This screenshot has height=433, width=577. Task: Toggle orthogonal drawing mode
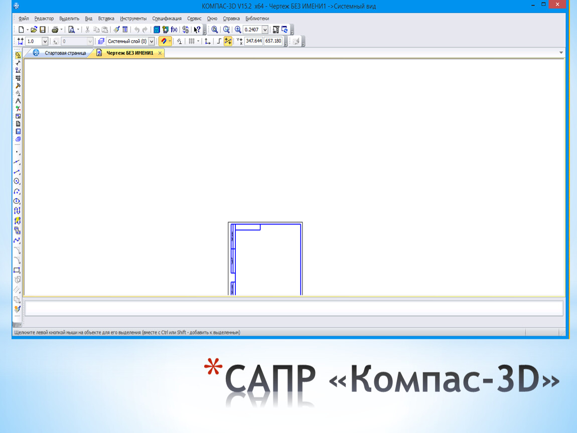(x=219, y=41)
